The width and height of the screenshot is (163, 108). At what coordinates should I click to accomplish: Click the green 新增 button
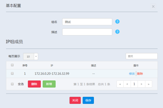[x=49, y=84]
